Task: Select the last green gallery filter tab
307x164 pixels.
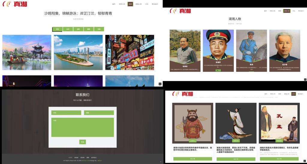Action: pos(99,29)
